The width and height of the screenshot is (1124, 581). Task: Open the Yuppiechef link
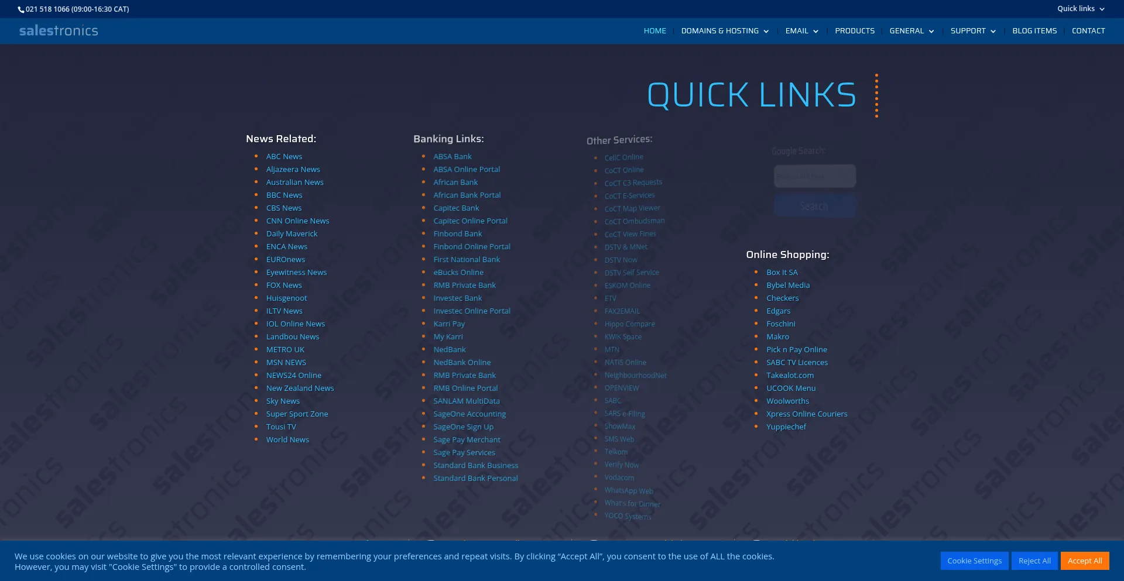786,427
